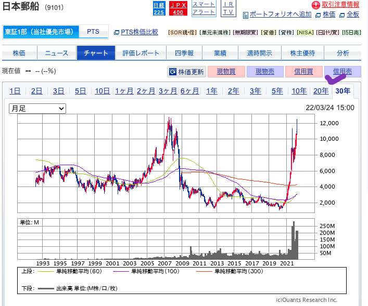Click the 250M volume axis label
The height and width of the screenshot is (306, 368).
point(327,226)
